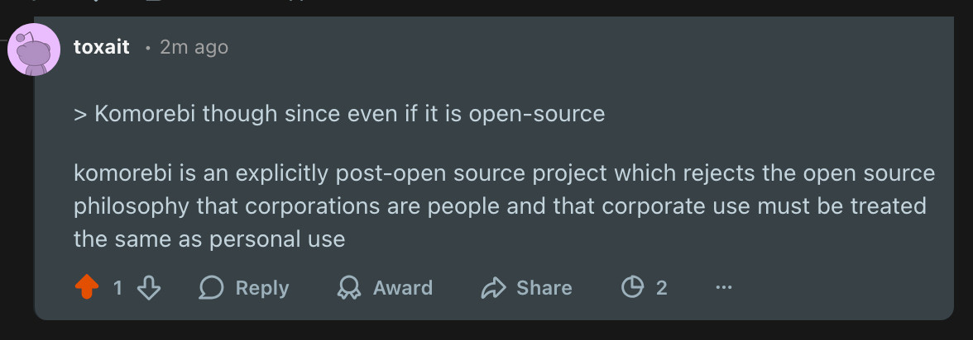This screenshot has height=340, width=973.
Task: Downvote toxait's comment
Action: 148,287
